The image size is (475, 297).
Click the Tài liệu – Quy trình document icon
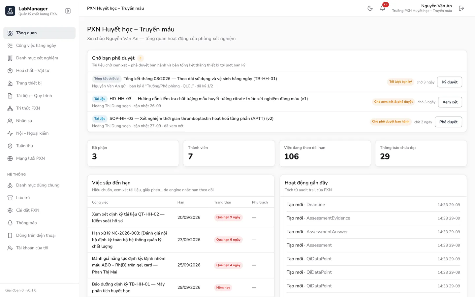tap(10, 96)
